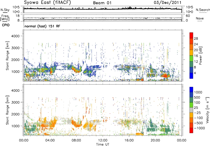Click the gray -25 to 25 Velocity colorbar segment
Image resolution: width=210 pixels, height=146 pixels.
[191, 110]
